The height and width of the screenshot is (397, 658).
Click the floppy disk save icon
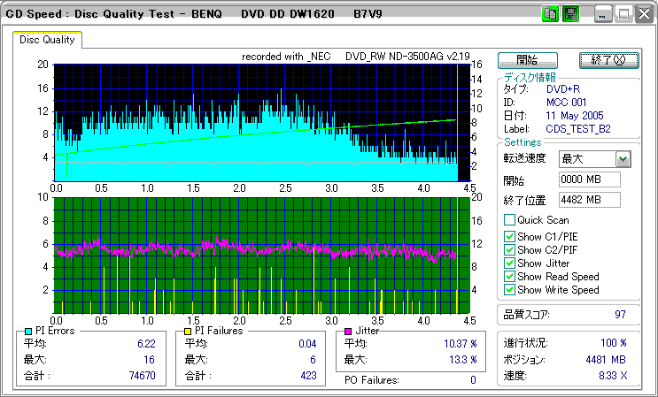point(570,14)
